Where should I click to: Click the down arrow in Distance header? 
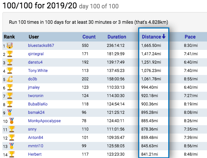[x=164, y=36]
